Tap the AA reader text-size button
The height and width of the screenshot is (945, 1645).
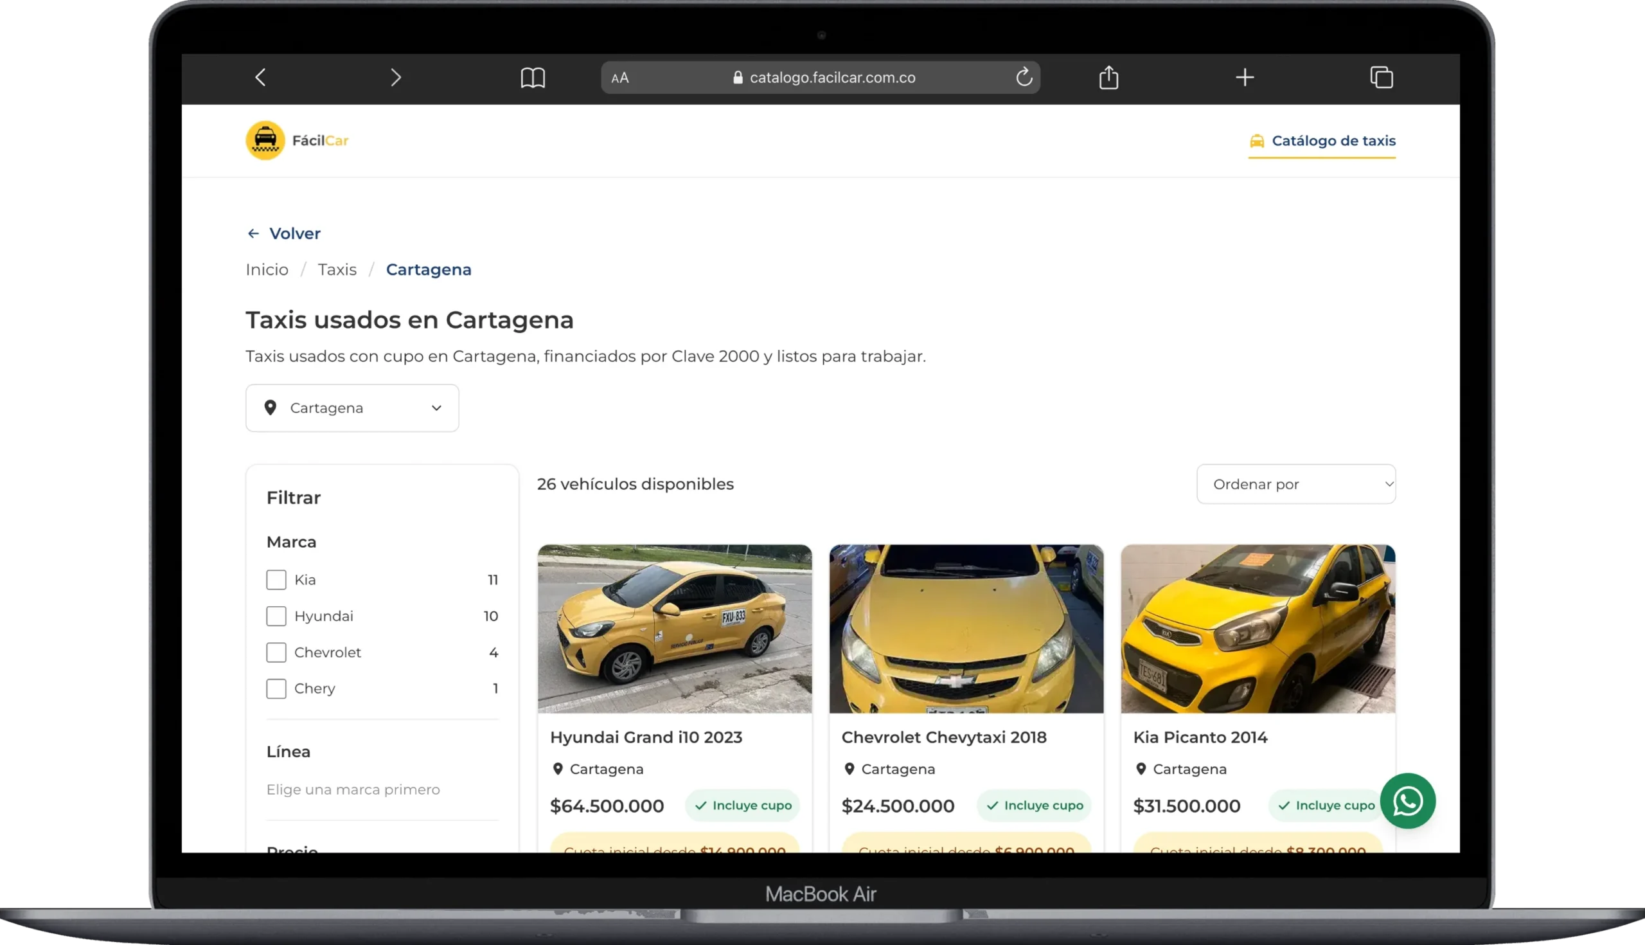619,78
